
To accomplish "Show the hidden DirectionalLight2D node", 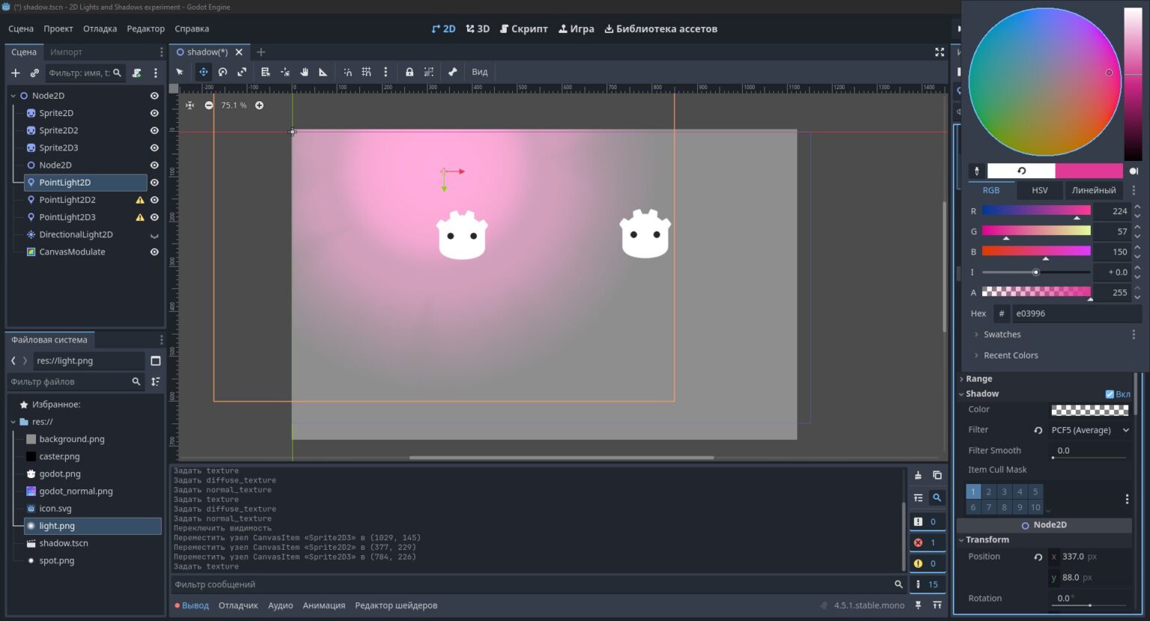I will click(x=154, y=235).
